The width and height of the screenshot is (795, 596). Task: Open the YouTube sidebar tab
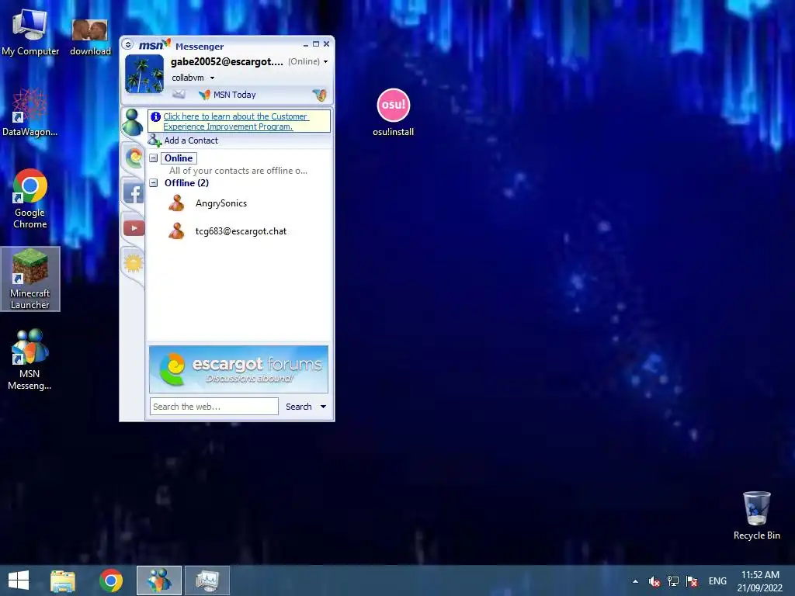tap(134, 227)
